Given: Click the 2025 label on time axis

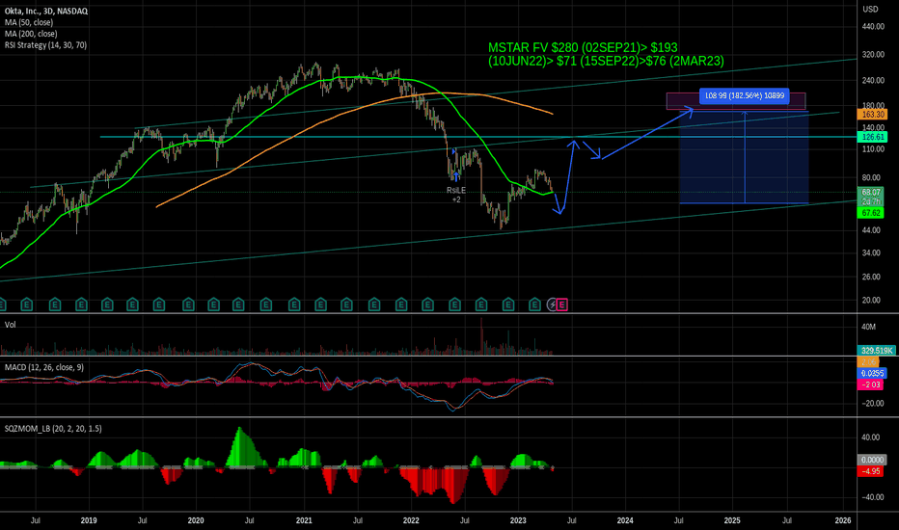Looking at the screenshot, I should click(732, 520).
